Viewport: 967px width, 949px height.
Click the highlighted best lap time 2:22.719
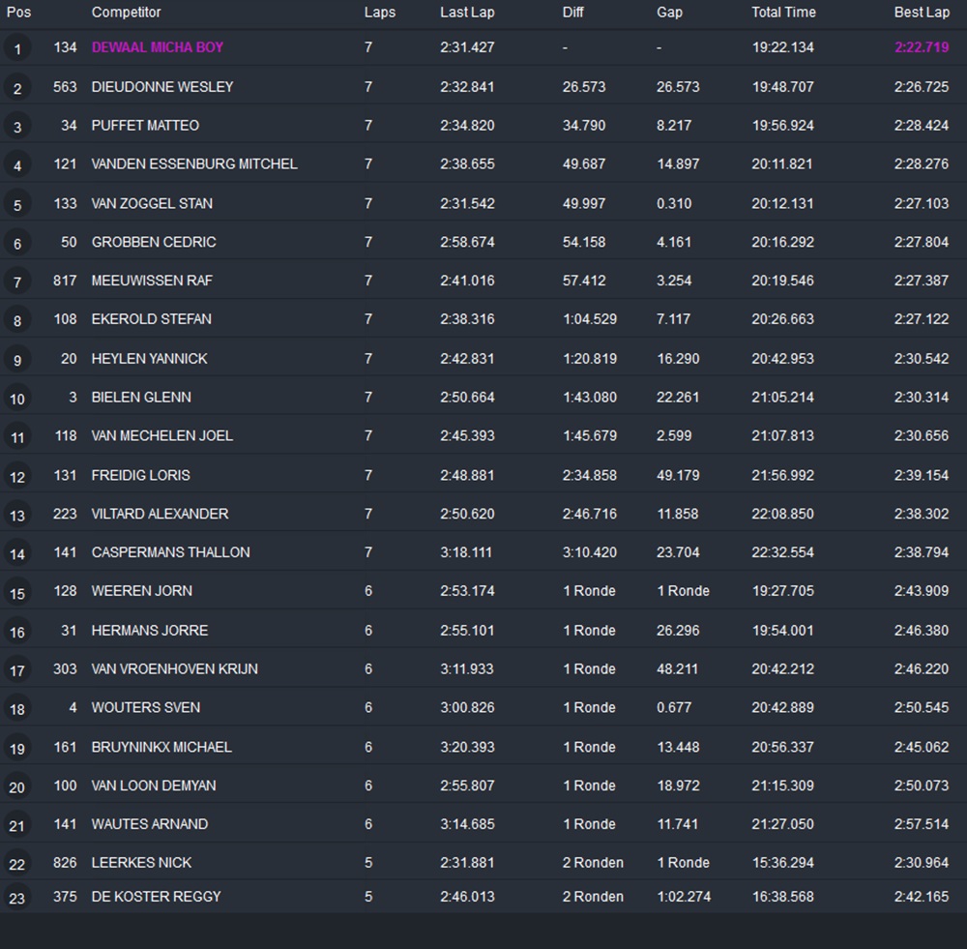click(x=921, y=47)
